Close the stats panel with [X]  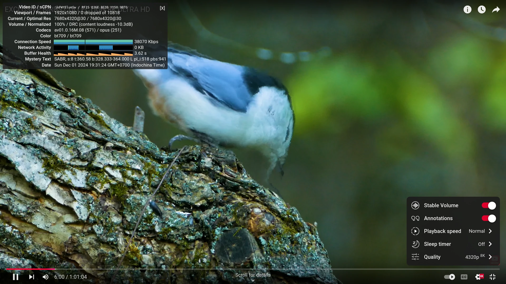162,8
